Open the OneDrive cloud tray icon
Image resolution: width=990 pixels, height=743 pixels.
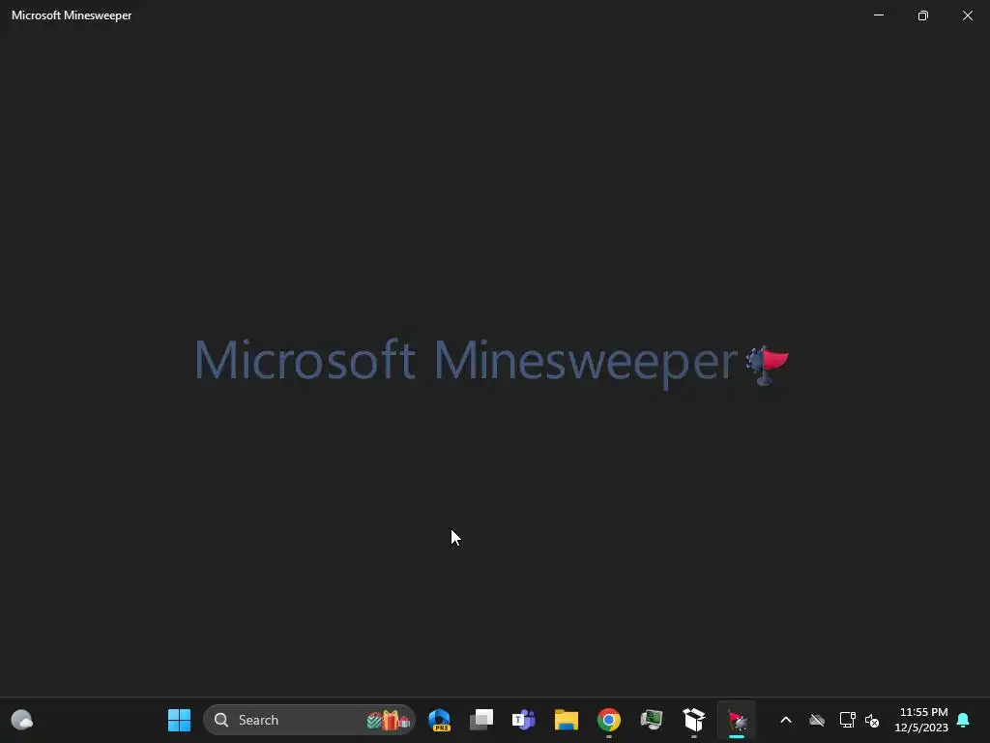(x=817, y=720)
